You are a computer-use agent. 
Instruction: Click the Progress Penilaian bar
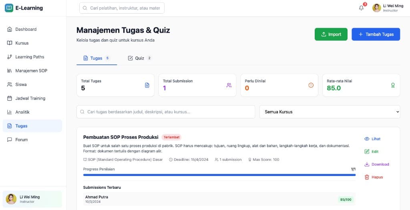pyautogui.click(x=219, y=175)
